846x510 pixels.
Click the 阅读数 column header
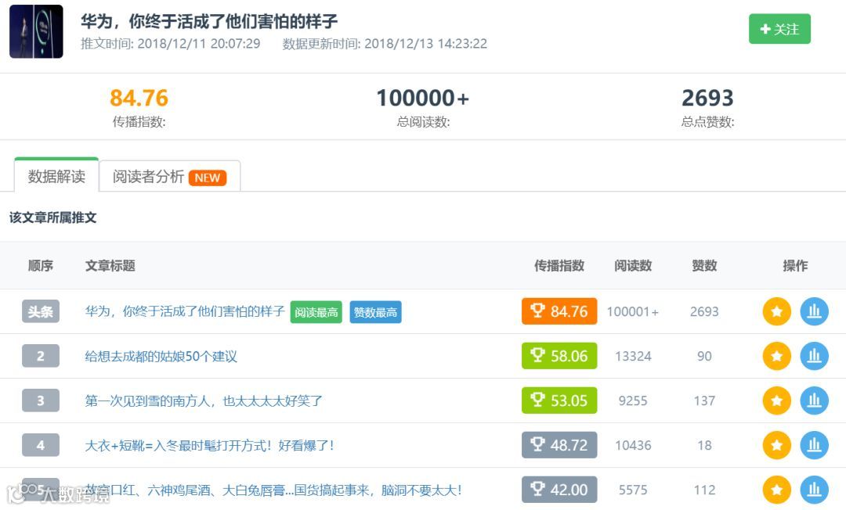pos(633,265)
